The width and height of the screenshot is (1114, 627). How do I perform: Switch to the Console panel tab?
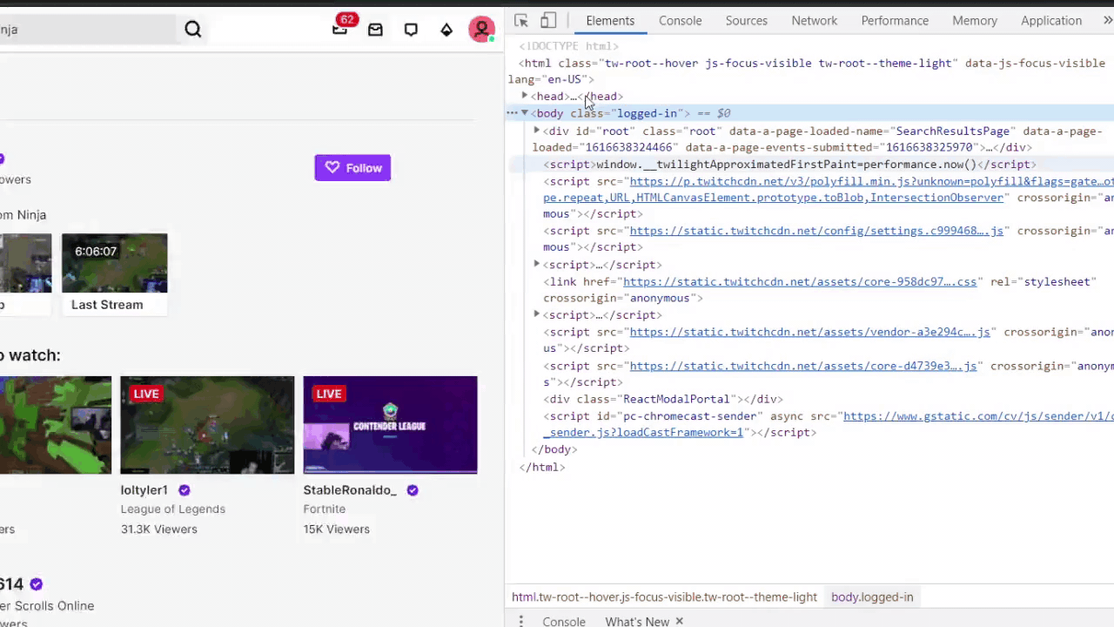680,20
